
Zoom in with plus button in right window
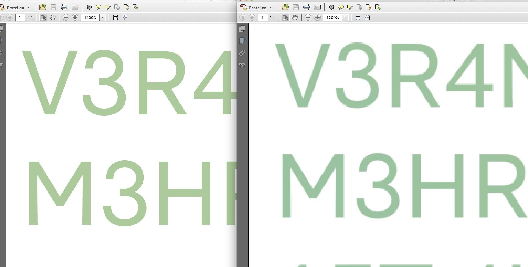click(x=317, y=17)
